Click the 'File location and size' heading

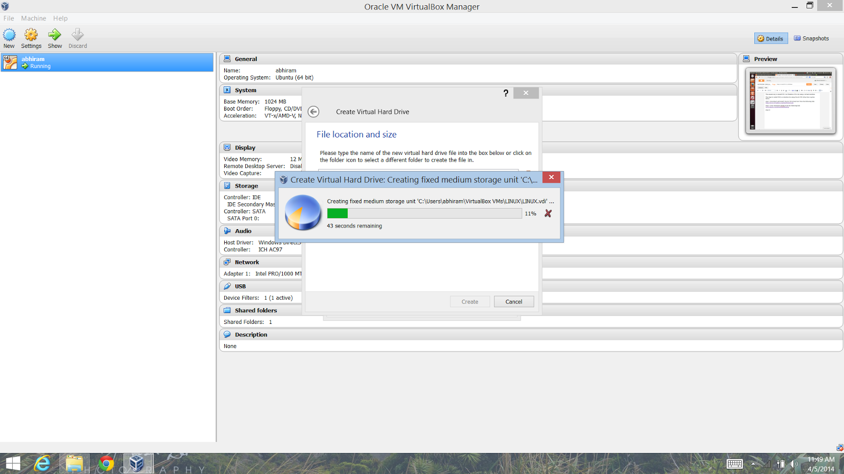pyautogui.click(x=357, y=135)
